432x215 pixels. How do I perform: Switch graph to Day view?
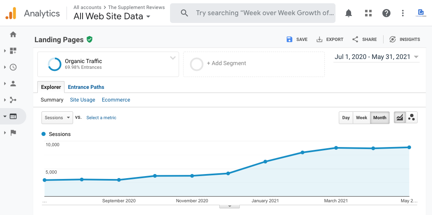[x=346, y=118]
